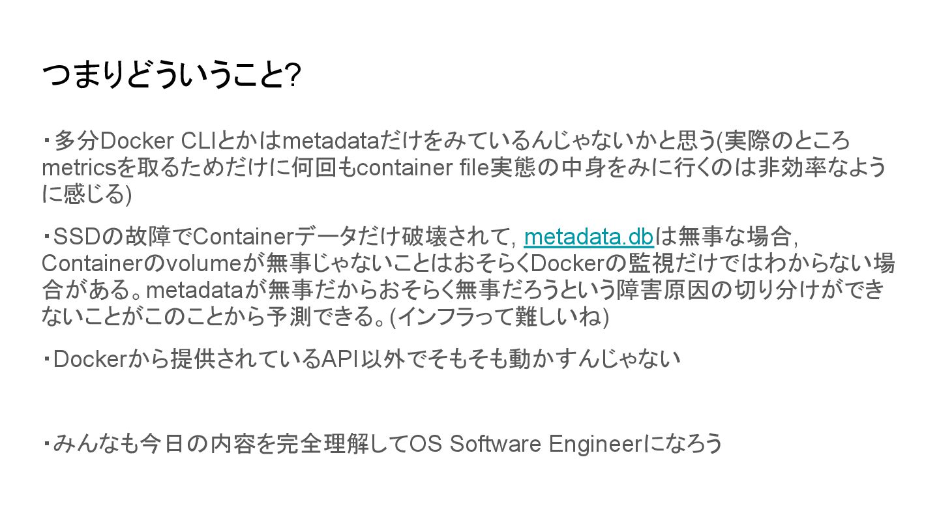Click the slide title つまりどういうこと?

point(171,76)
